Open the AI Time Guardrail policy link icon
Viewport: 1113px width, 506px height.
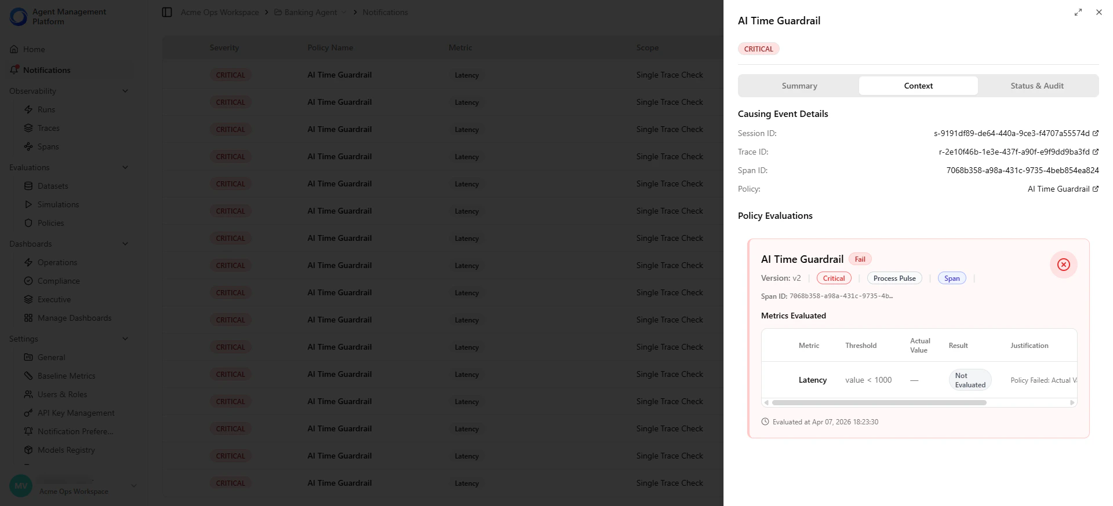[x=1096, y=189]
